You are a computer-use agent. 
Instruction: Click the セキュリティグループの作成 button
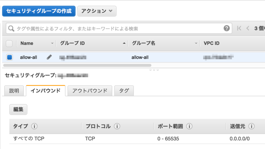pos(39,11)
